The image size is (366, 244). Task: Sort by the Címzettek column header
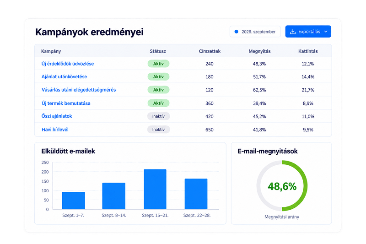(x=210, y=51)
